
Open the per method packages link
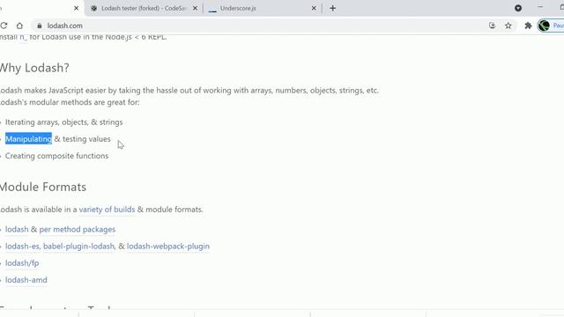tap(78, 229)
